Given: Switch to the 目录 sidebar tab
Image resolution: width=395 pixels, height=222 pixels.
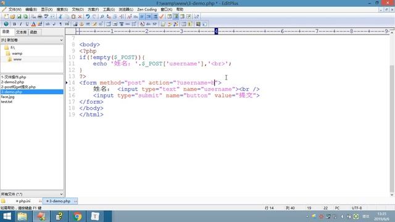Looking at the screenshot, I should pos(6,32).
